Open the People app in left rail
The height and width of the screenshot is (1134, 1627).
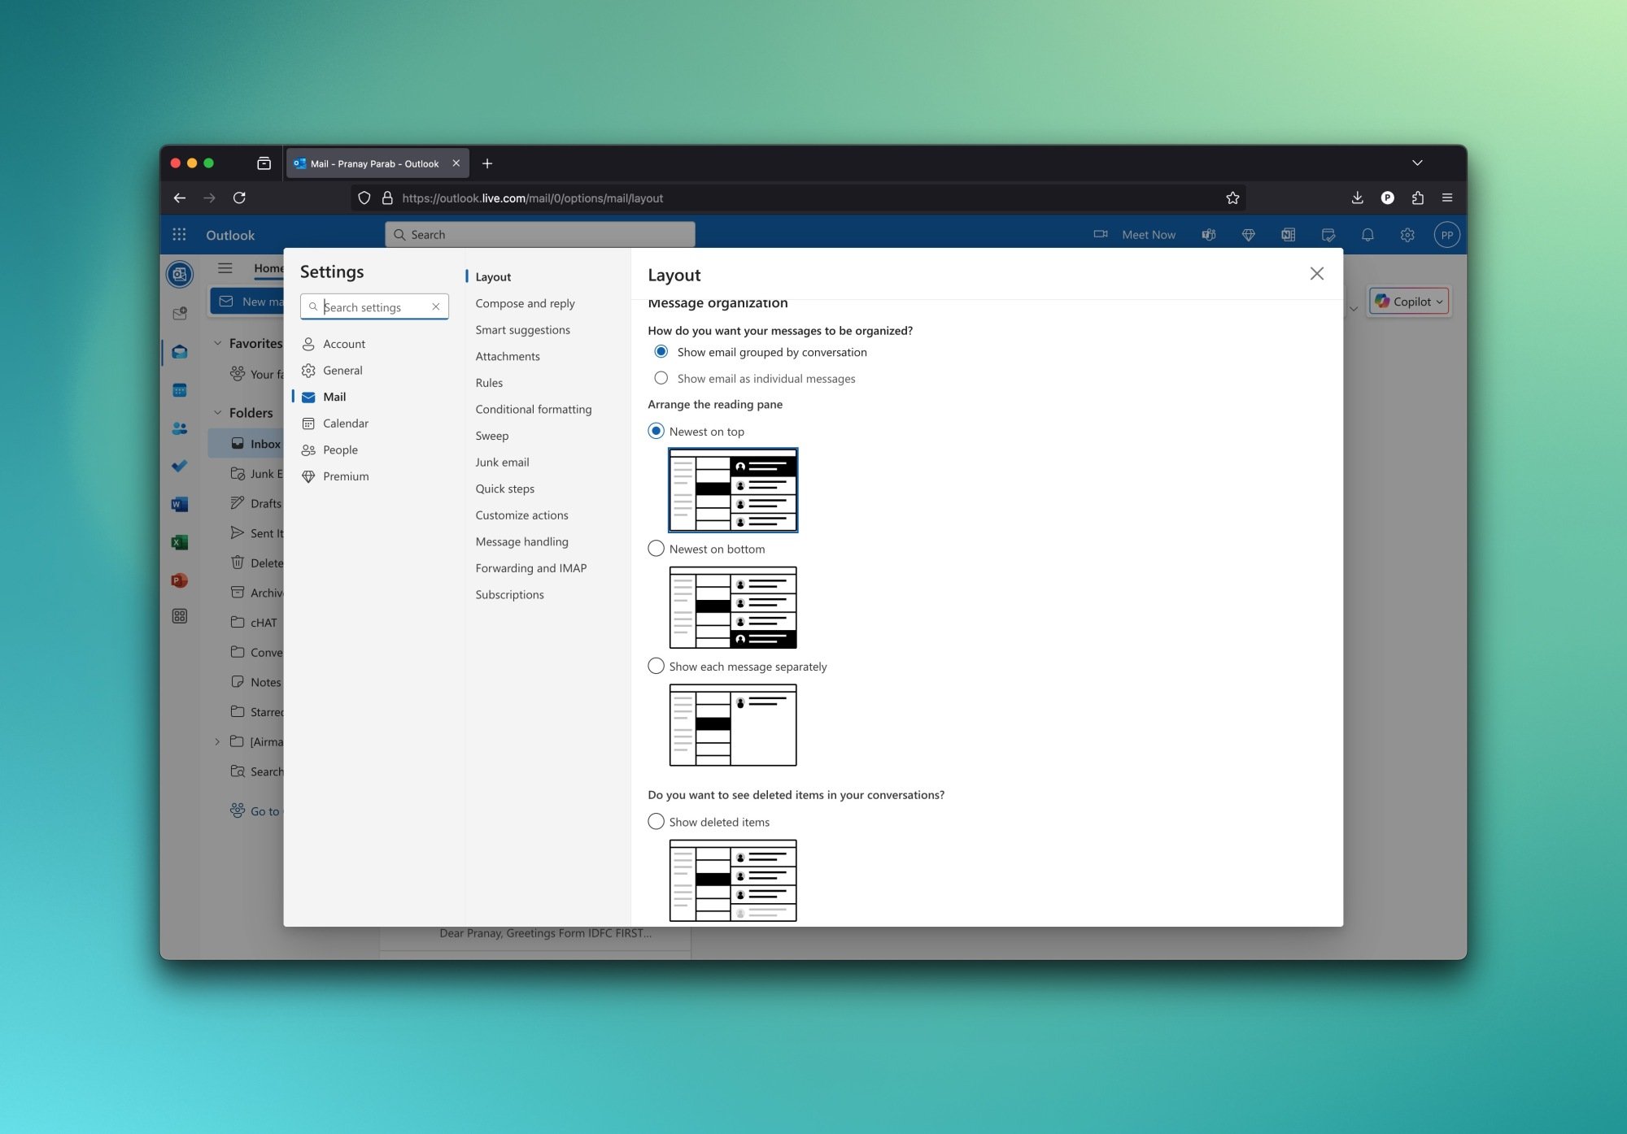[x=180, y=428]
